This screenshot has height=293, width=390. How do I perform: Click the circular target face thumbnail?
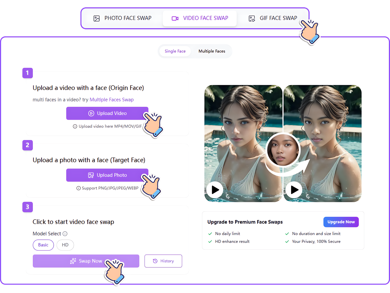tap(283, 150)
